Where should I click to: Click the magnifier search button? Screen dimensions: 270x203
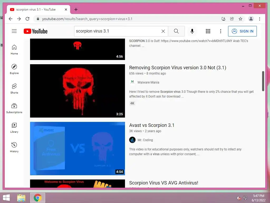(x=176, y=31)
